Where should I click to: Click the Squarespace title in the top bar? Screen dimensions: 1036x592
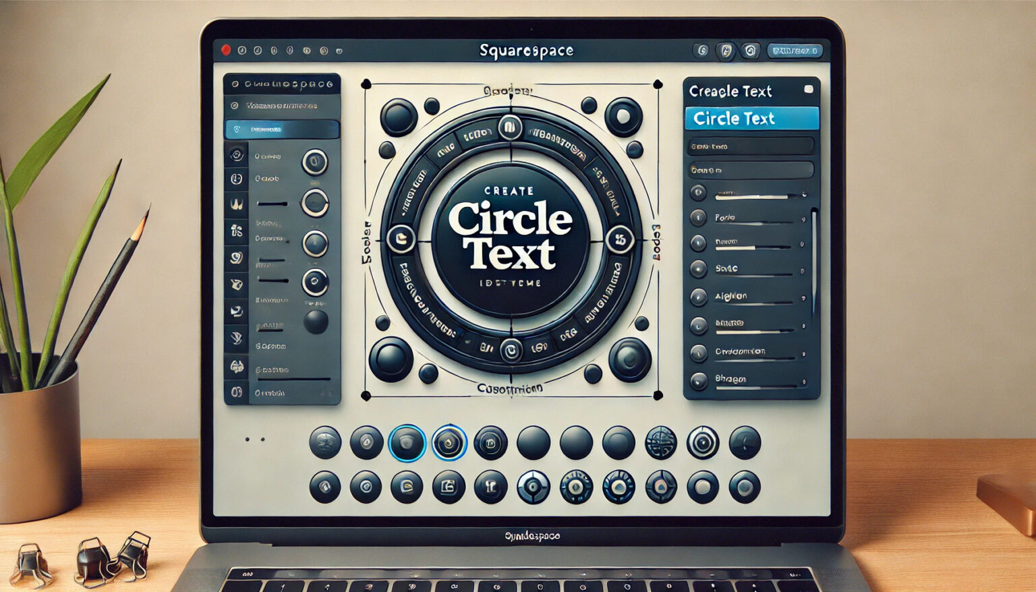click(526, 50)
